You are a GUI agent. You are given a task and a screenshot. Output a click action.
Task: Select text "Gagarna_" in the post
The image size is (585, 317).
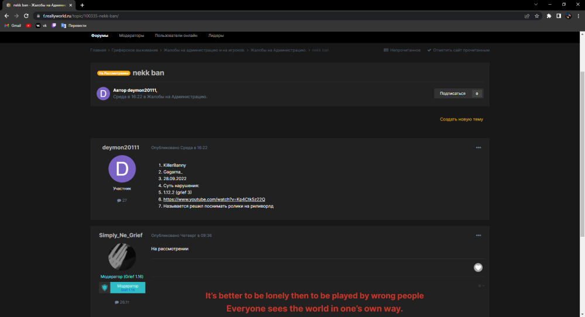pos(173,172)
